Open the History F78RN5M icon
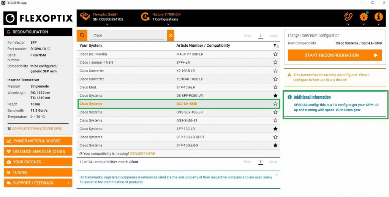This screenshot has width=389, height=197. point(145,17)
